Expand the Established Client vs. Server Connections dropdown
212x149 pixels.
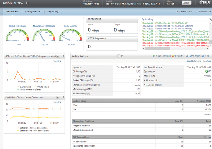(x=58, y=97)
